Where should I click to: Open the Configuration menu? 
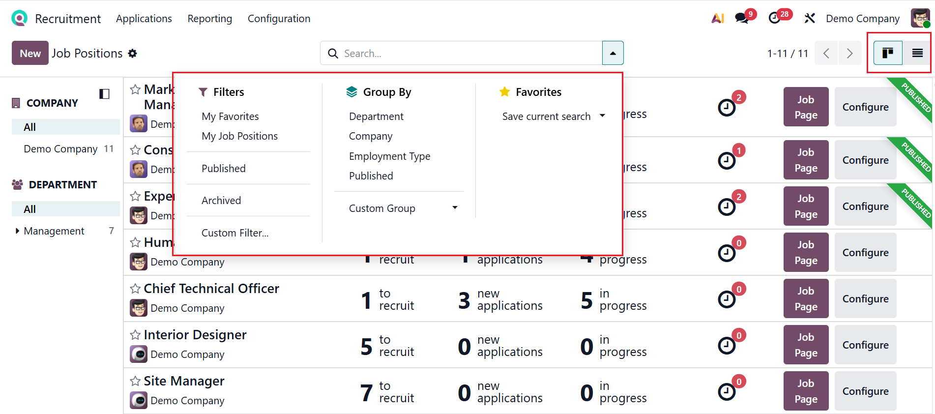click(279, 19)
